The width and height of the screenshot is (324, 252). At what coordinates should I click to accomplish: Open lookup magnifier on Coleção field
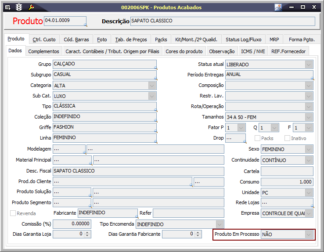[155, 120]
